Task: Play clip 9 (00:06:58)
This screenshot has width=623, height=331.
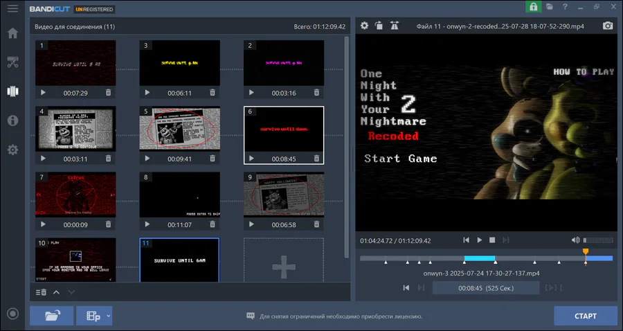Action: pyautogui.click(x=251, y=224)
